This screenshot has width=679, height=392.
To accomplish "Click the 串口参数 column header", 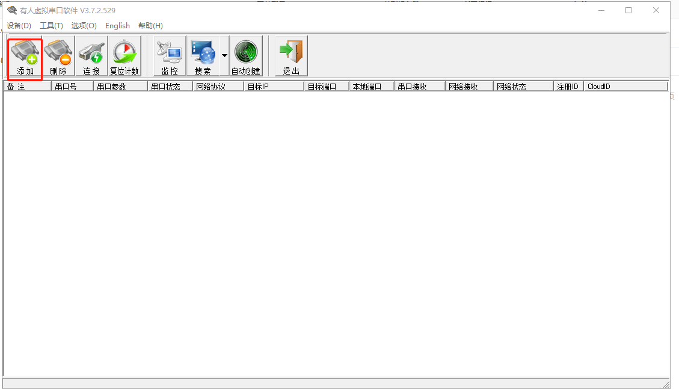I will coord(120,87).
